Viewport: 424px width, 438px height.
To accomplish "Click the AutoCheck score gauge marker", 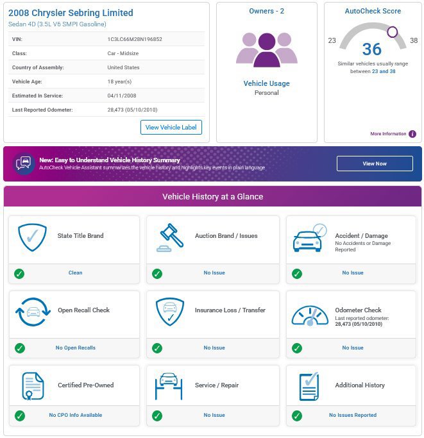I will coord(393,32).
